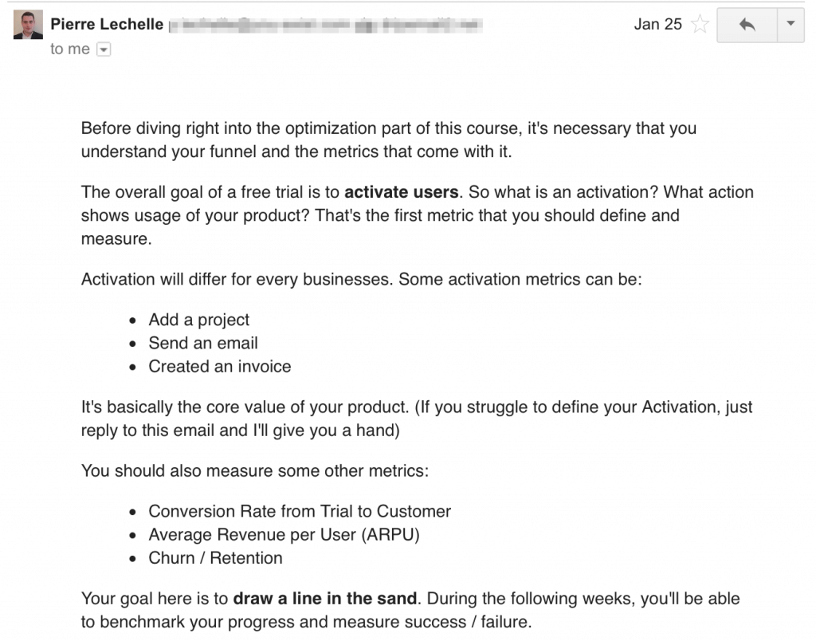Star this email from Pierre Lechelle
This screenshot has width=816, height=641.
pyautogui.click(x=700, y=24)
